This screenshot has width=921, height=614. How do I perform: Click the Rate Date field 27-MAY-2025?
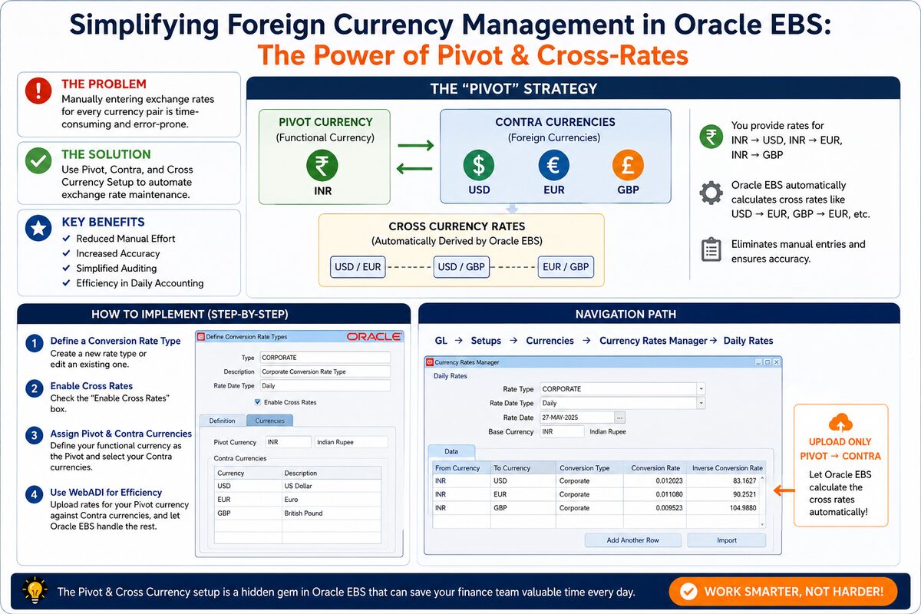pos(576,417)
